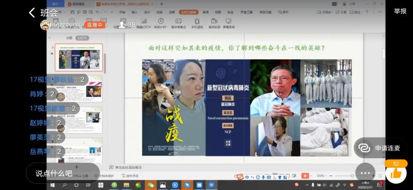This screenshot has height=190, width=413.
Task: Start slideshow with the orange play button
Action: 305,176
